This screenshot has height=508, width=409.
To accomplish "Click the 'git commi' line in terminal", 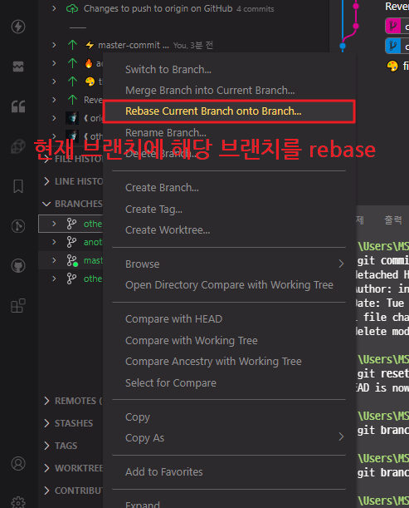I will point(383,260).
